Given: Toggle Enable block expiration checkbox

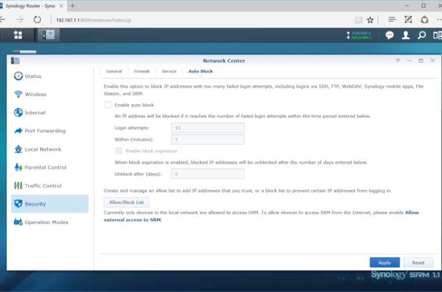Looking at the screenshot, I should 118,151.
